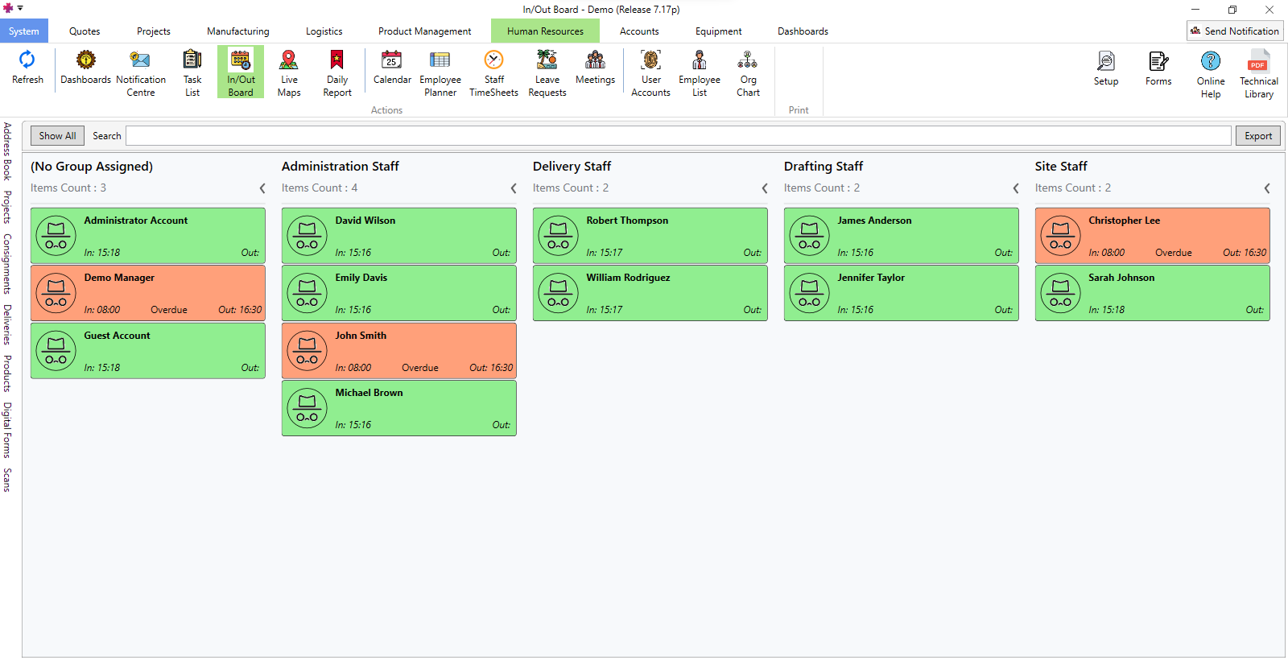
Task: Open the Technical Library PDF
Action: click(1259, 74)
